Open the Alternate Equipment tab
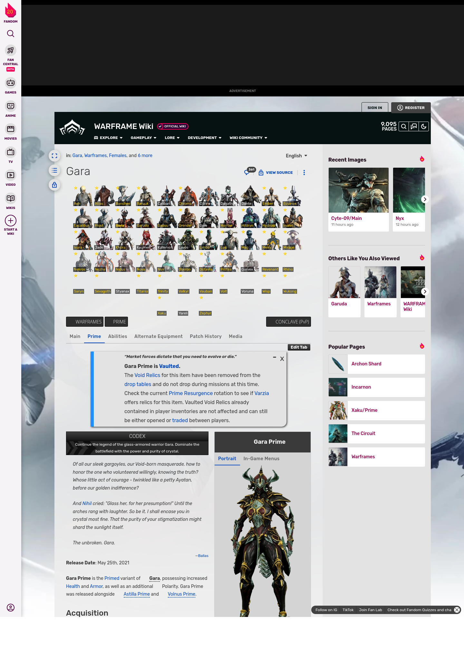This screenshot has width=464, height=645. pyautogui.click(x=159, y=336)
